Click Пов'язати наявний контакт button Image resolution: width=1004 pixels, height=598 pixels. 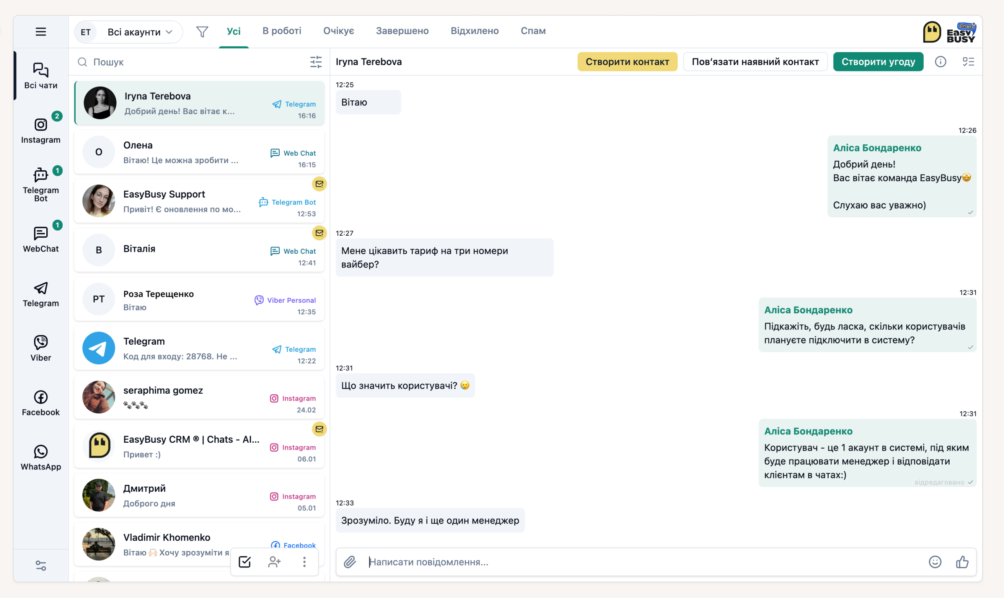point(755,62)
